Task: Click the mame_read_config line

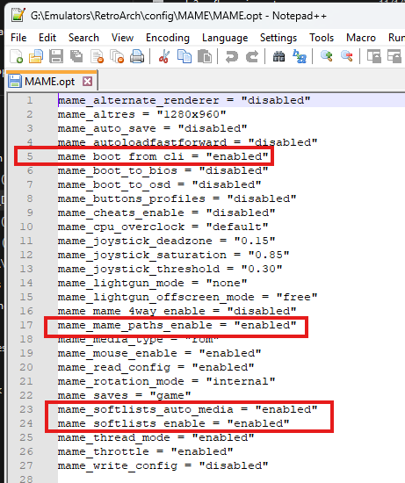Action: click(x=156, y=367)
